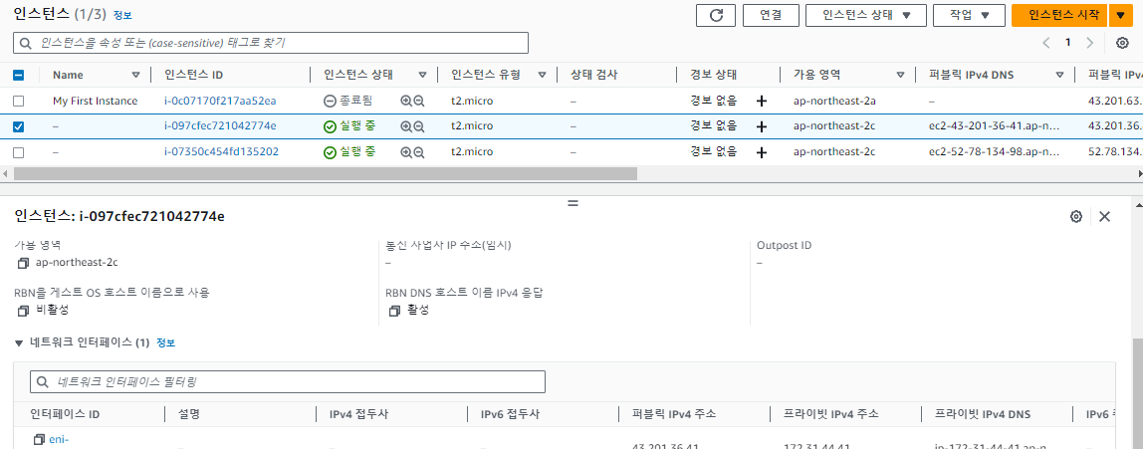Refresh the instances list
This screenshot has width=1143, height=449.
point(716,15)
